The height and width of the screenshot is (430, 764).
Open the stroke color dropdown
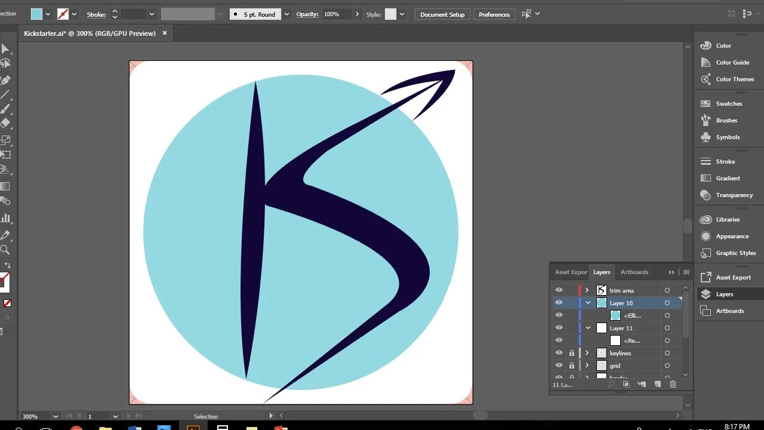click(75, 14)
